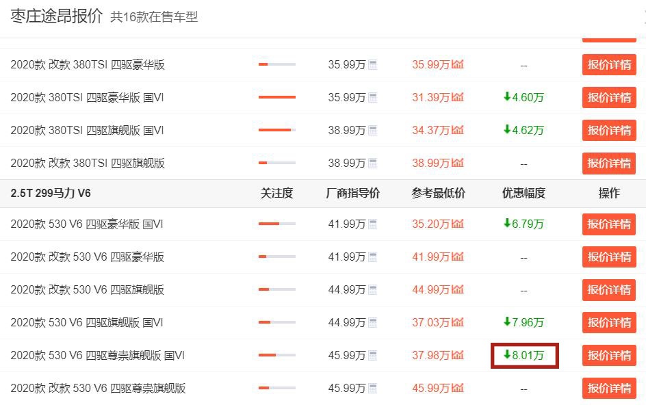Click lowest reference price 37.98万
This screenshot has width=646, height=418.
pos(431,356)
